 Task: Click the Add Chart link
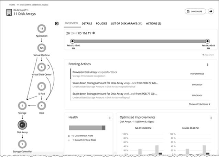coord(208,55)
